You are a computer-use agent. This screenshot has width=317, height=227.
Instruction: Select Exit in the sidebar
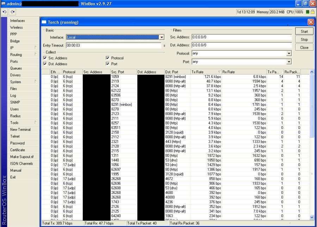coord(23,177)
